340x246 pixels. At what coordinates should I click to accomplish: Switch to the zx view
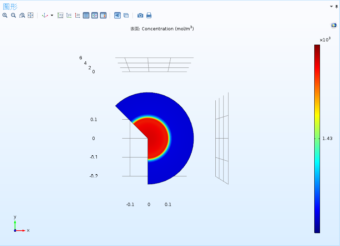77,15
